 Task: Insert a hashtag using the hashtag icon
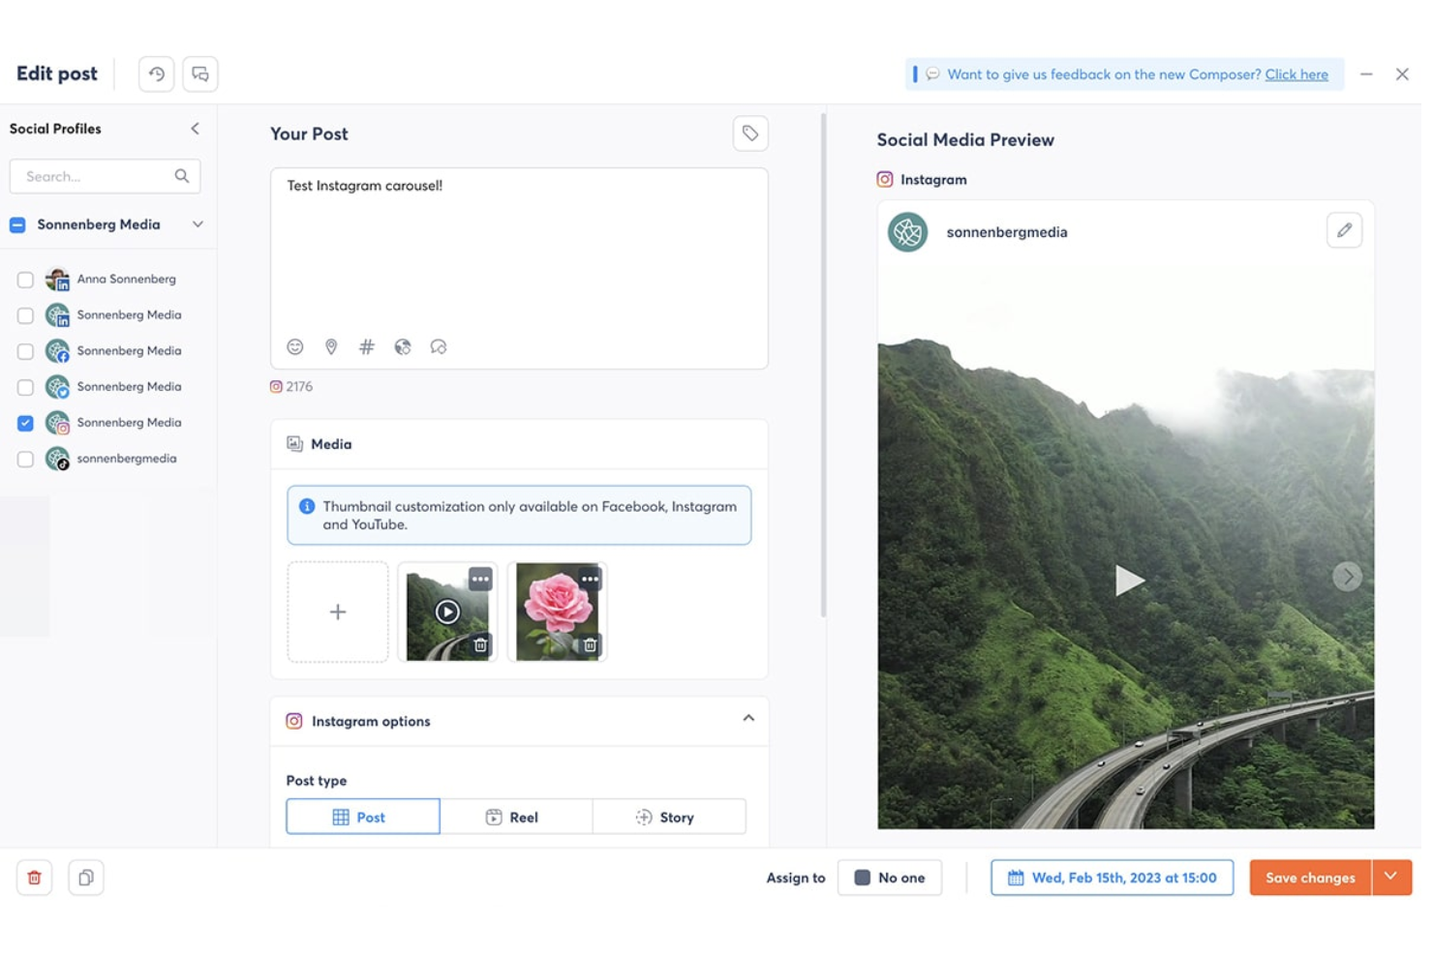point(366,346)
